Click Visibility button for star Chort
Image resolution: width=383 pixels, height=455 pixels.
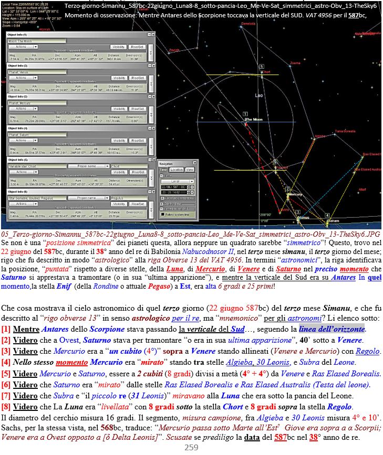tap(119, 172)
